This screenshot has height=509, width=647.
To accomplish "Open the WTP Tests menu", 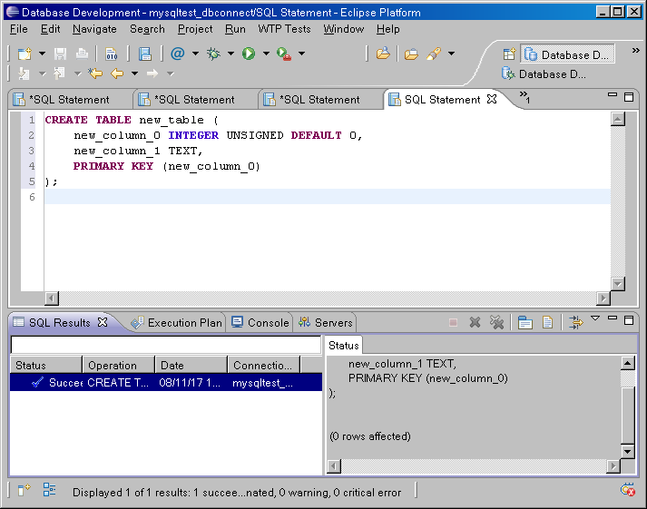I will pyautogui.click(x=284, y=29).
